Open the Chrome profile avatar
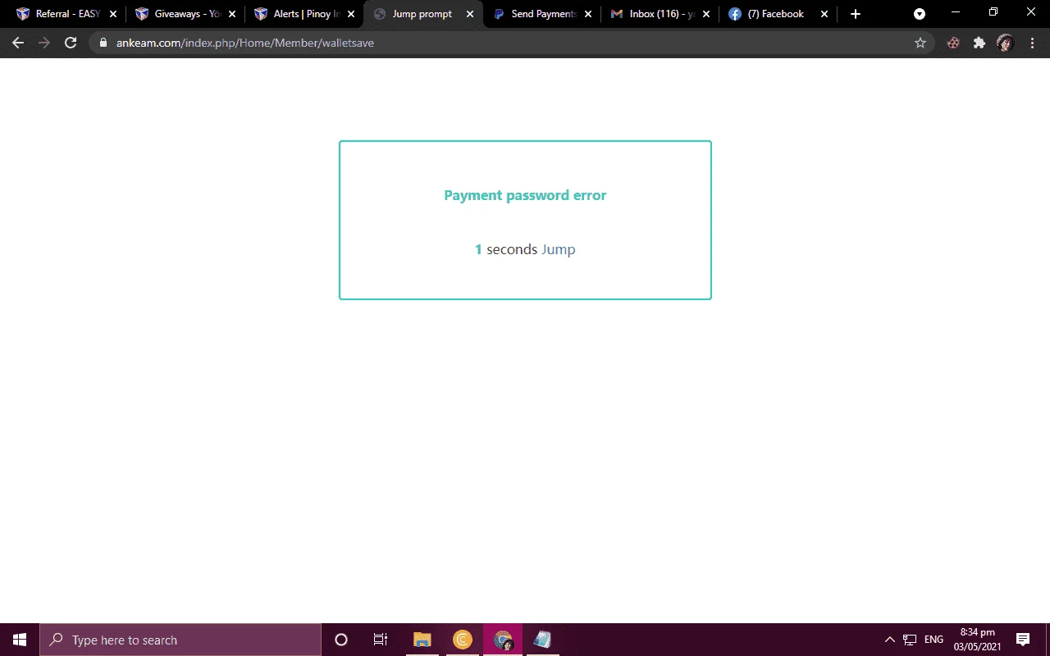The height and width of the screenshot is (656, 1050). tap(1006, 43)
